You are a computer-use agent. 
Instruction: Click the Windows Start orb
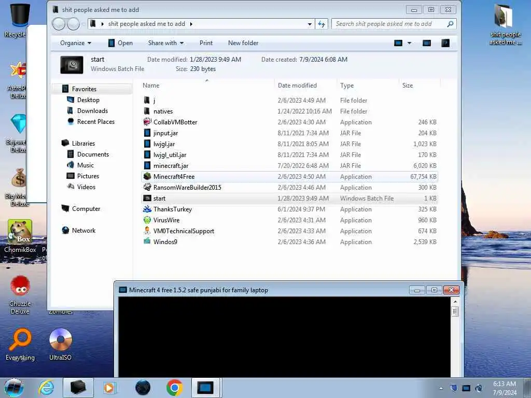(x=14, y=388)
